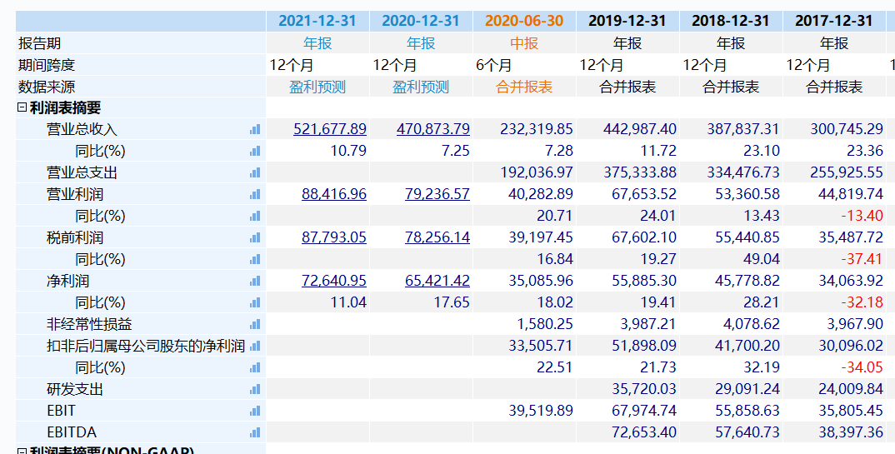Open pre-tax profit forecast 78,256.14

click(437, 237)
